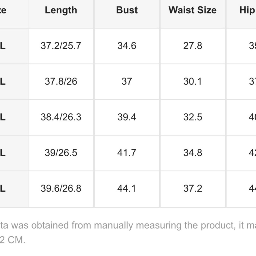Click the Length column header
Viewport: 256px width, 256px height.
point(61,10)
